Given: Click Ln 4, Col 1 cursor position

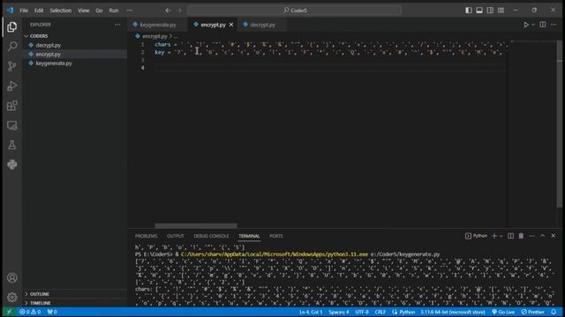Looking at the screenshot, I should coord(311,312).
